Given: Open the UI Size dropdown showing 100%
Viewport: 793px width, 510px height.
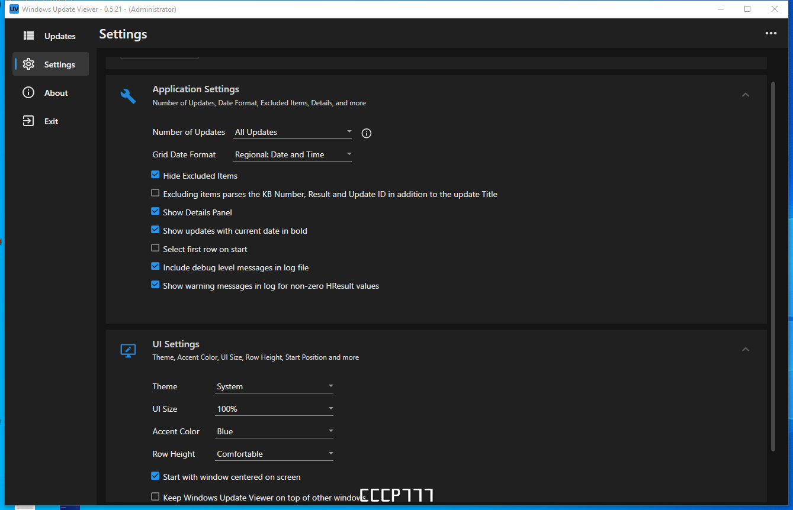Looking at the screenshot, I should tap(274, 409).
